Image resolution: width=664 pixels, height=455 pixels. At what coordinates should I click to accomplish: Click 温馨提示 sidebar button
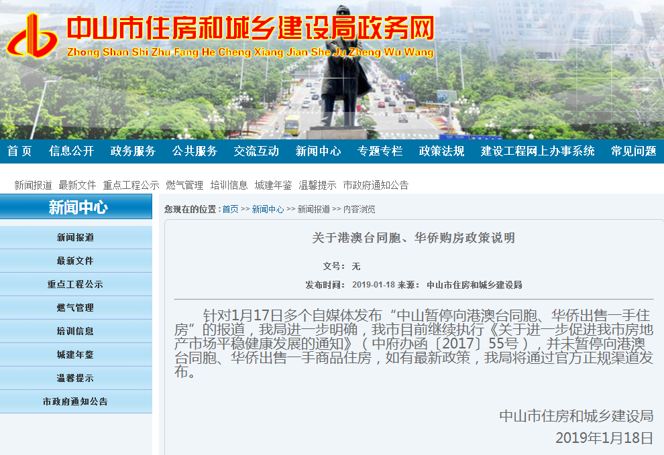click(75, 378)
